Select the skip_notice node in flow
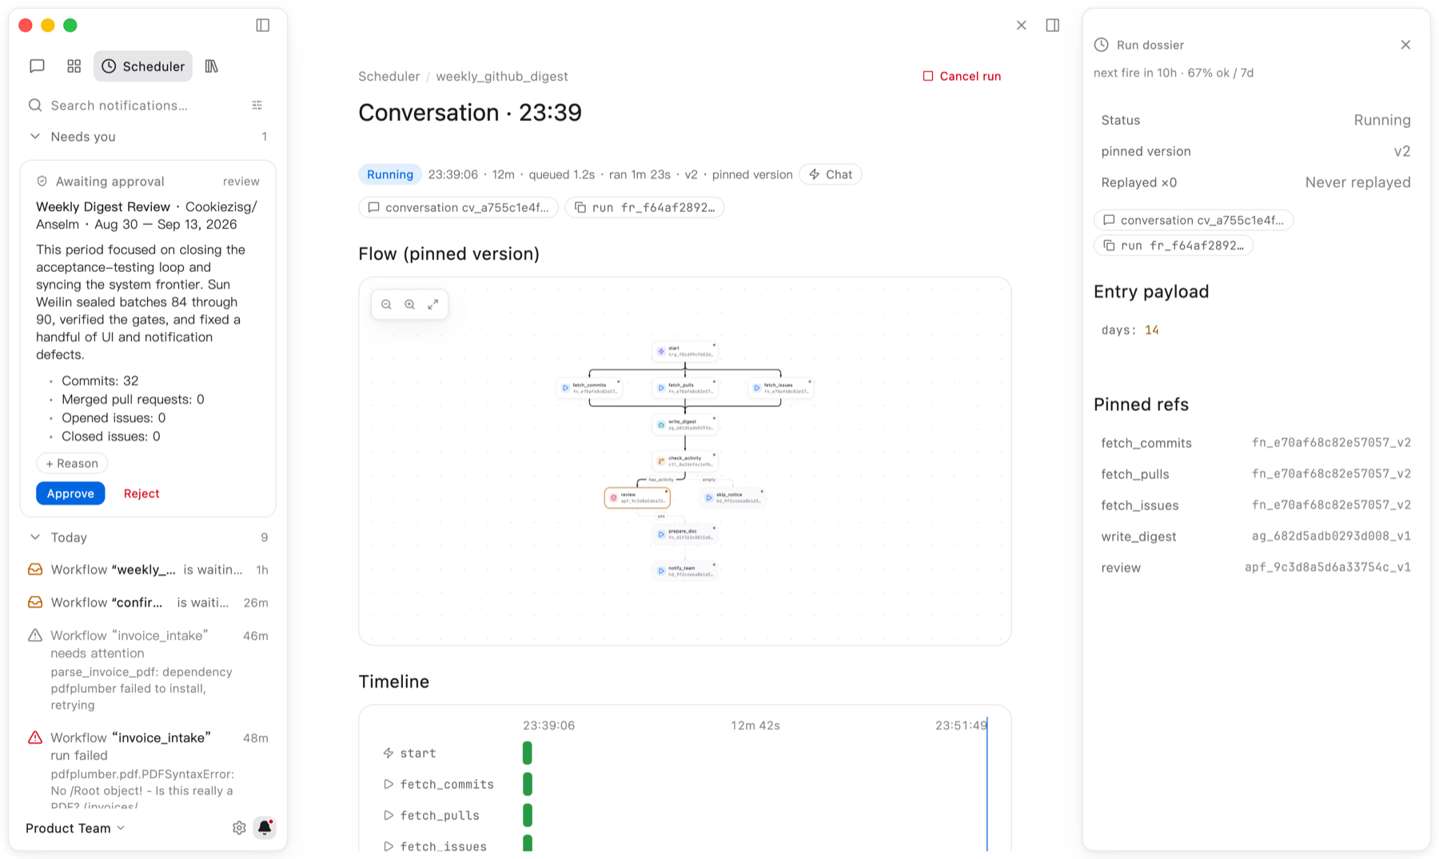Viewport: 1439px width, 859px height. click(733, 497)
